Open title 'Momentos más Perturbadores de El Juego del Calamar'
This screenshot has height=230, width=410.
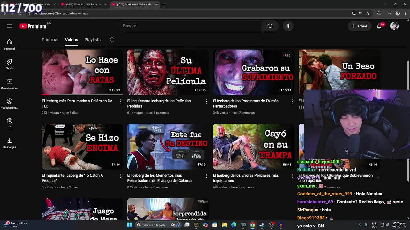click(x=160, y=178)
